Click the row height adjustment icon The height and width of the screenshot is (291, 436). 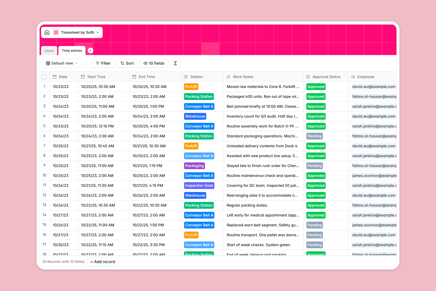click(x=175, y=63)
